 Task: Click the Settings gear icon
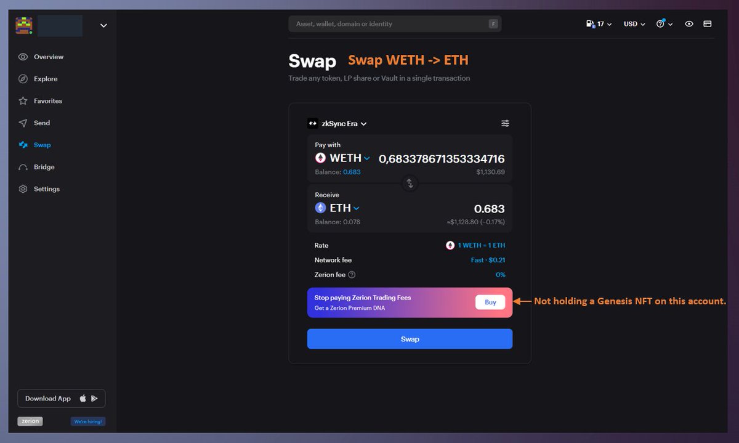coord(23,189)
